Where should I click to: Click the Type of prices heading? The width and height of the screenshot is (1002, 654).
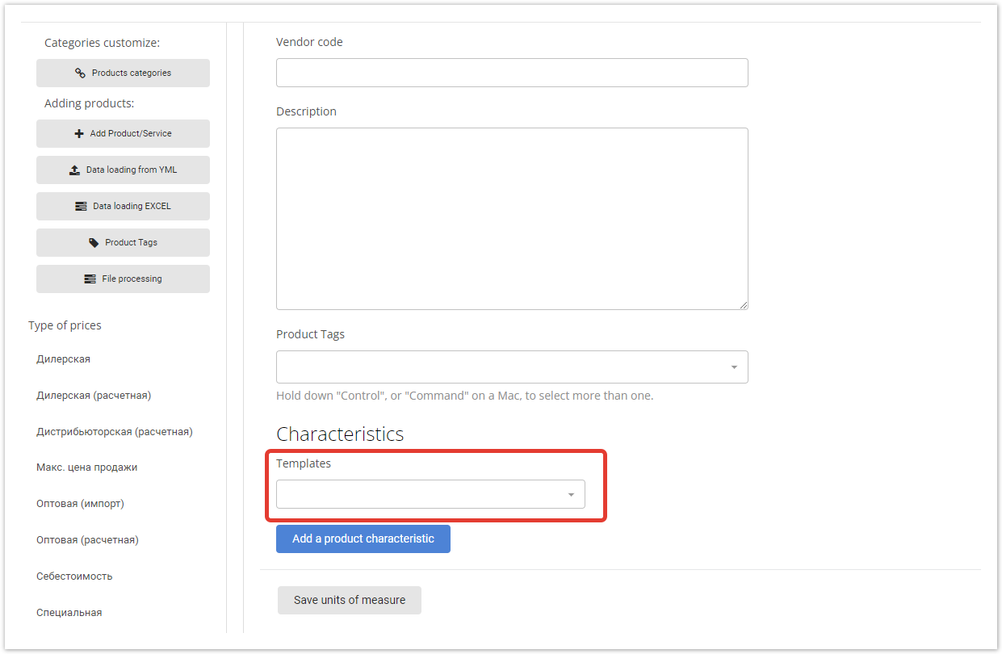65,325
